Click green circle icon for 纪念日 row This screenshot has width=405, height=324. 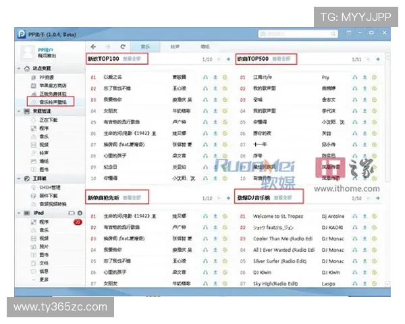click(x=225, y=167)
